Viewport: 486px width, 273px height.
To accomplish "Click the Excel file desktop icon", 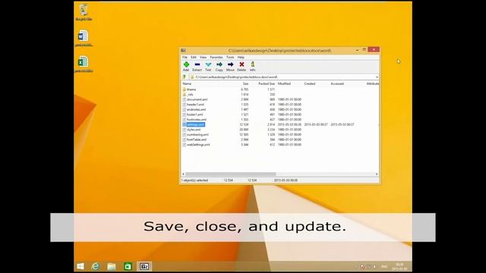I will [x=84, y=64].
